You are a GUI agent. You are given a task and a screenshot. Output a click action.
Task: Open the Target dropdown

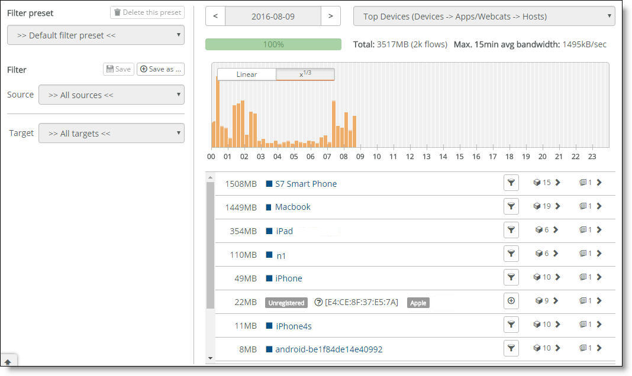pyautogui.click(x=112, y=133)
